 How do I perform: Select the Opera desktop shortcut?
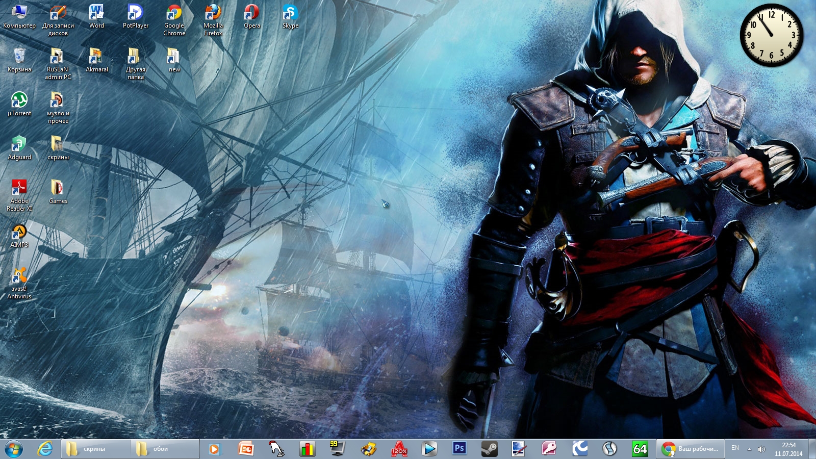251,16
